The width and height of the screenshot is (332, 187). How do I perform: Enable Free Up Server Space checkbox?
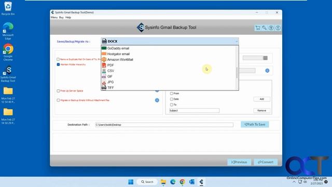click(x=58, y=91)
